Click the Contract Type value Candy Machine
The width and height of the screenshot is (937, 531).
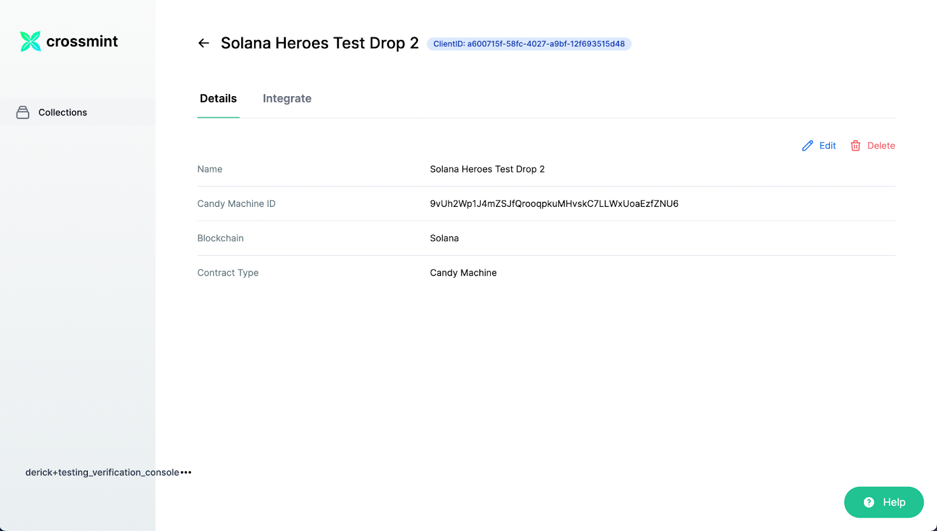463,273
